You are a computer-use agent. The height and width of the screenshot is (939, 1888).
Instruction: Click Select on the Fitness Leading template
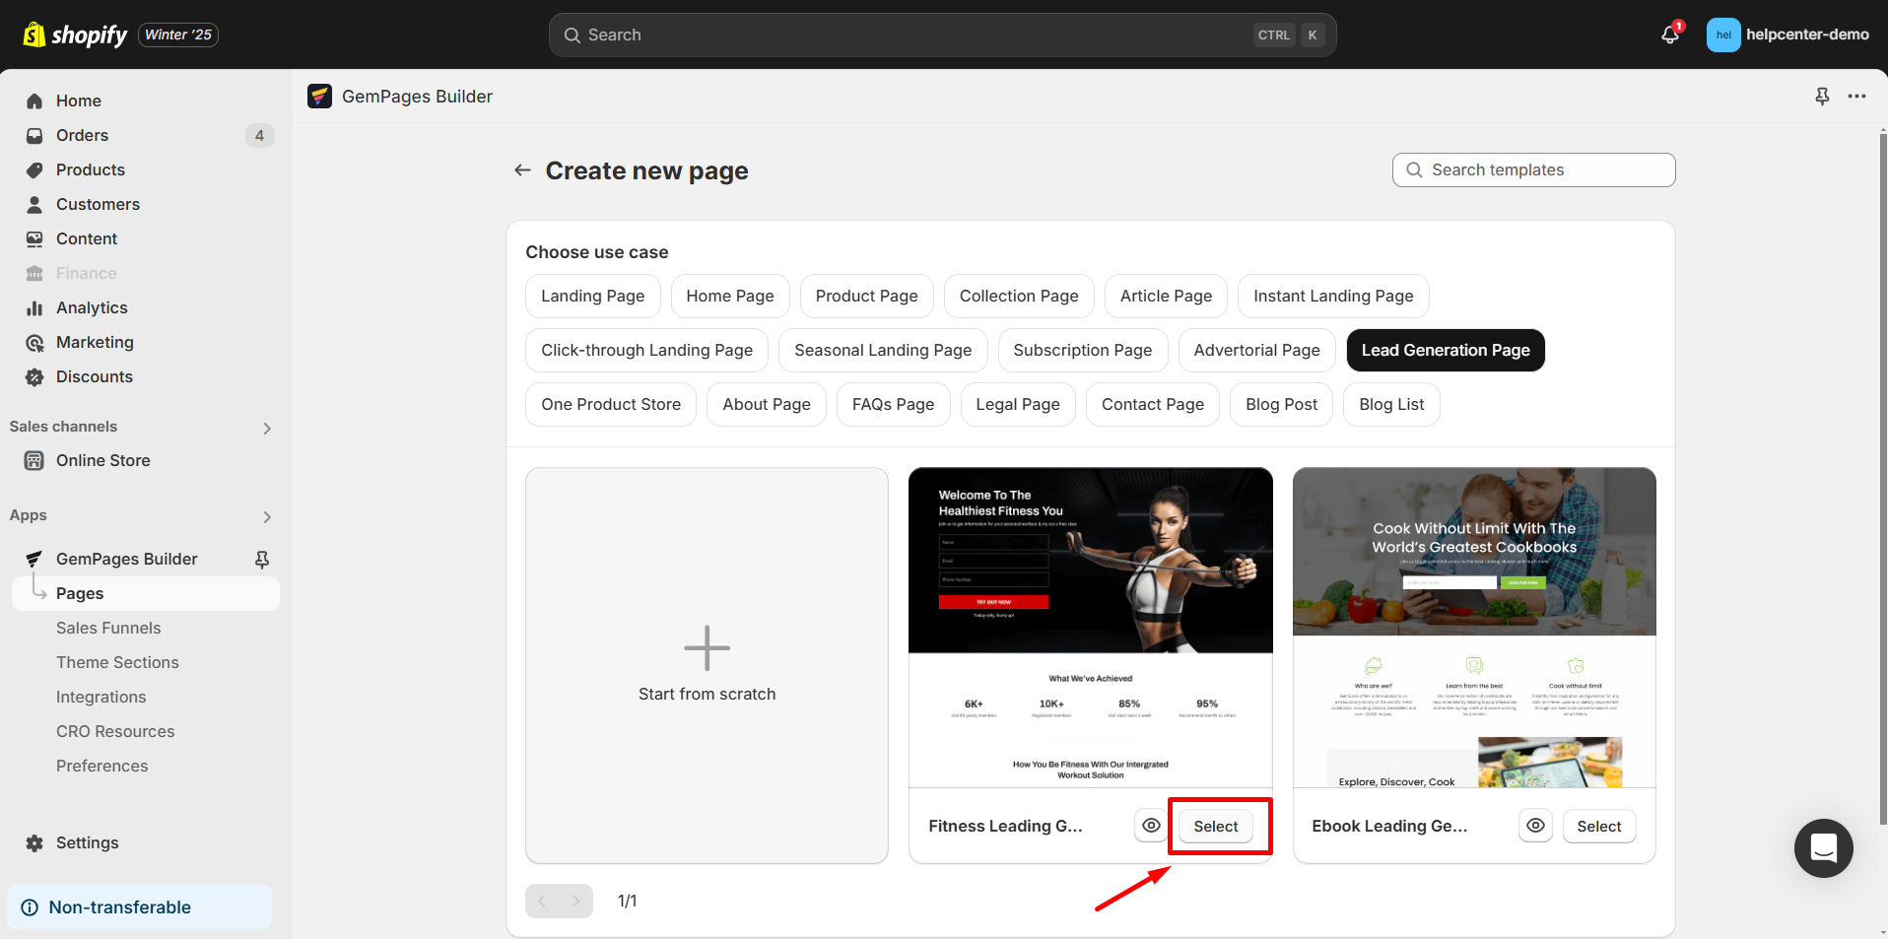pos(1215,827)
